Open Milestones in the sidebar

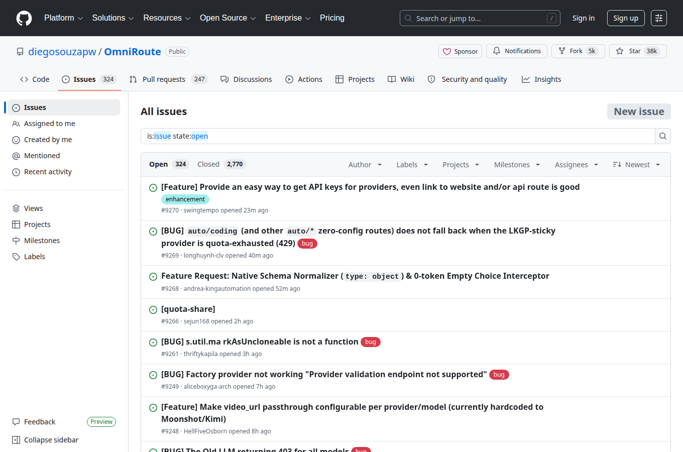64,241
